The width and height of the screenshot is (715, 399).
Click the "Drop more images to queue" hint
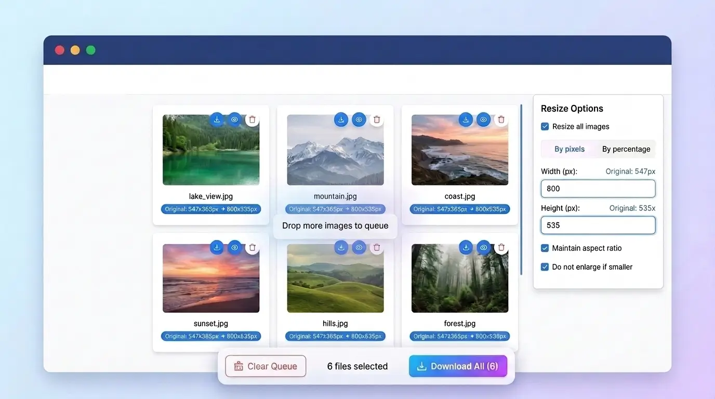click(335, 225)
